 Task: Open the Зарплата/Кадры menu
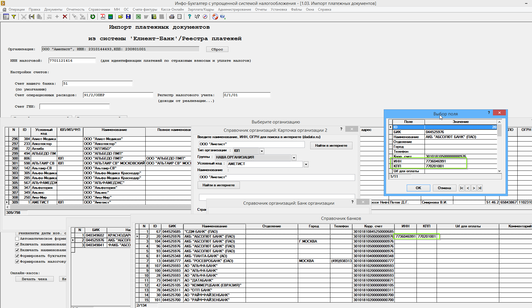pyautogui.click(x=201, y=9)
